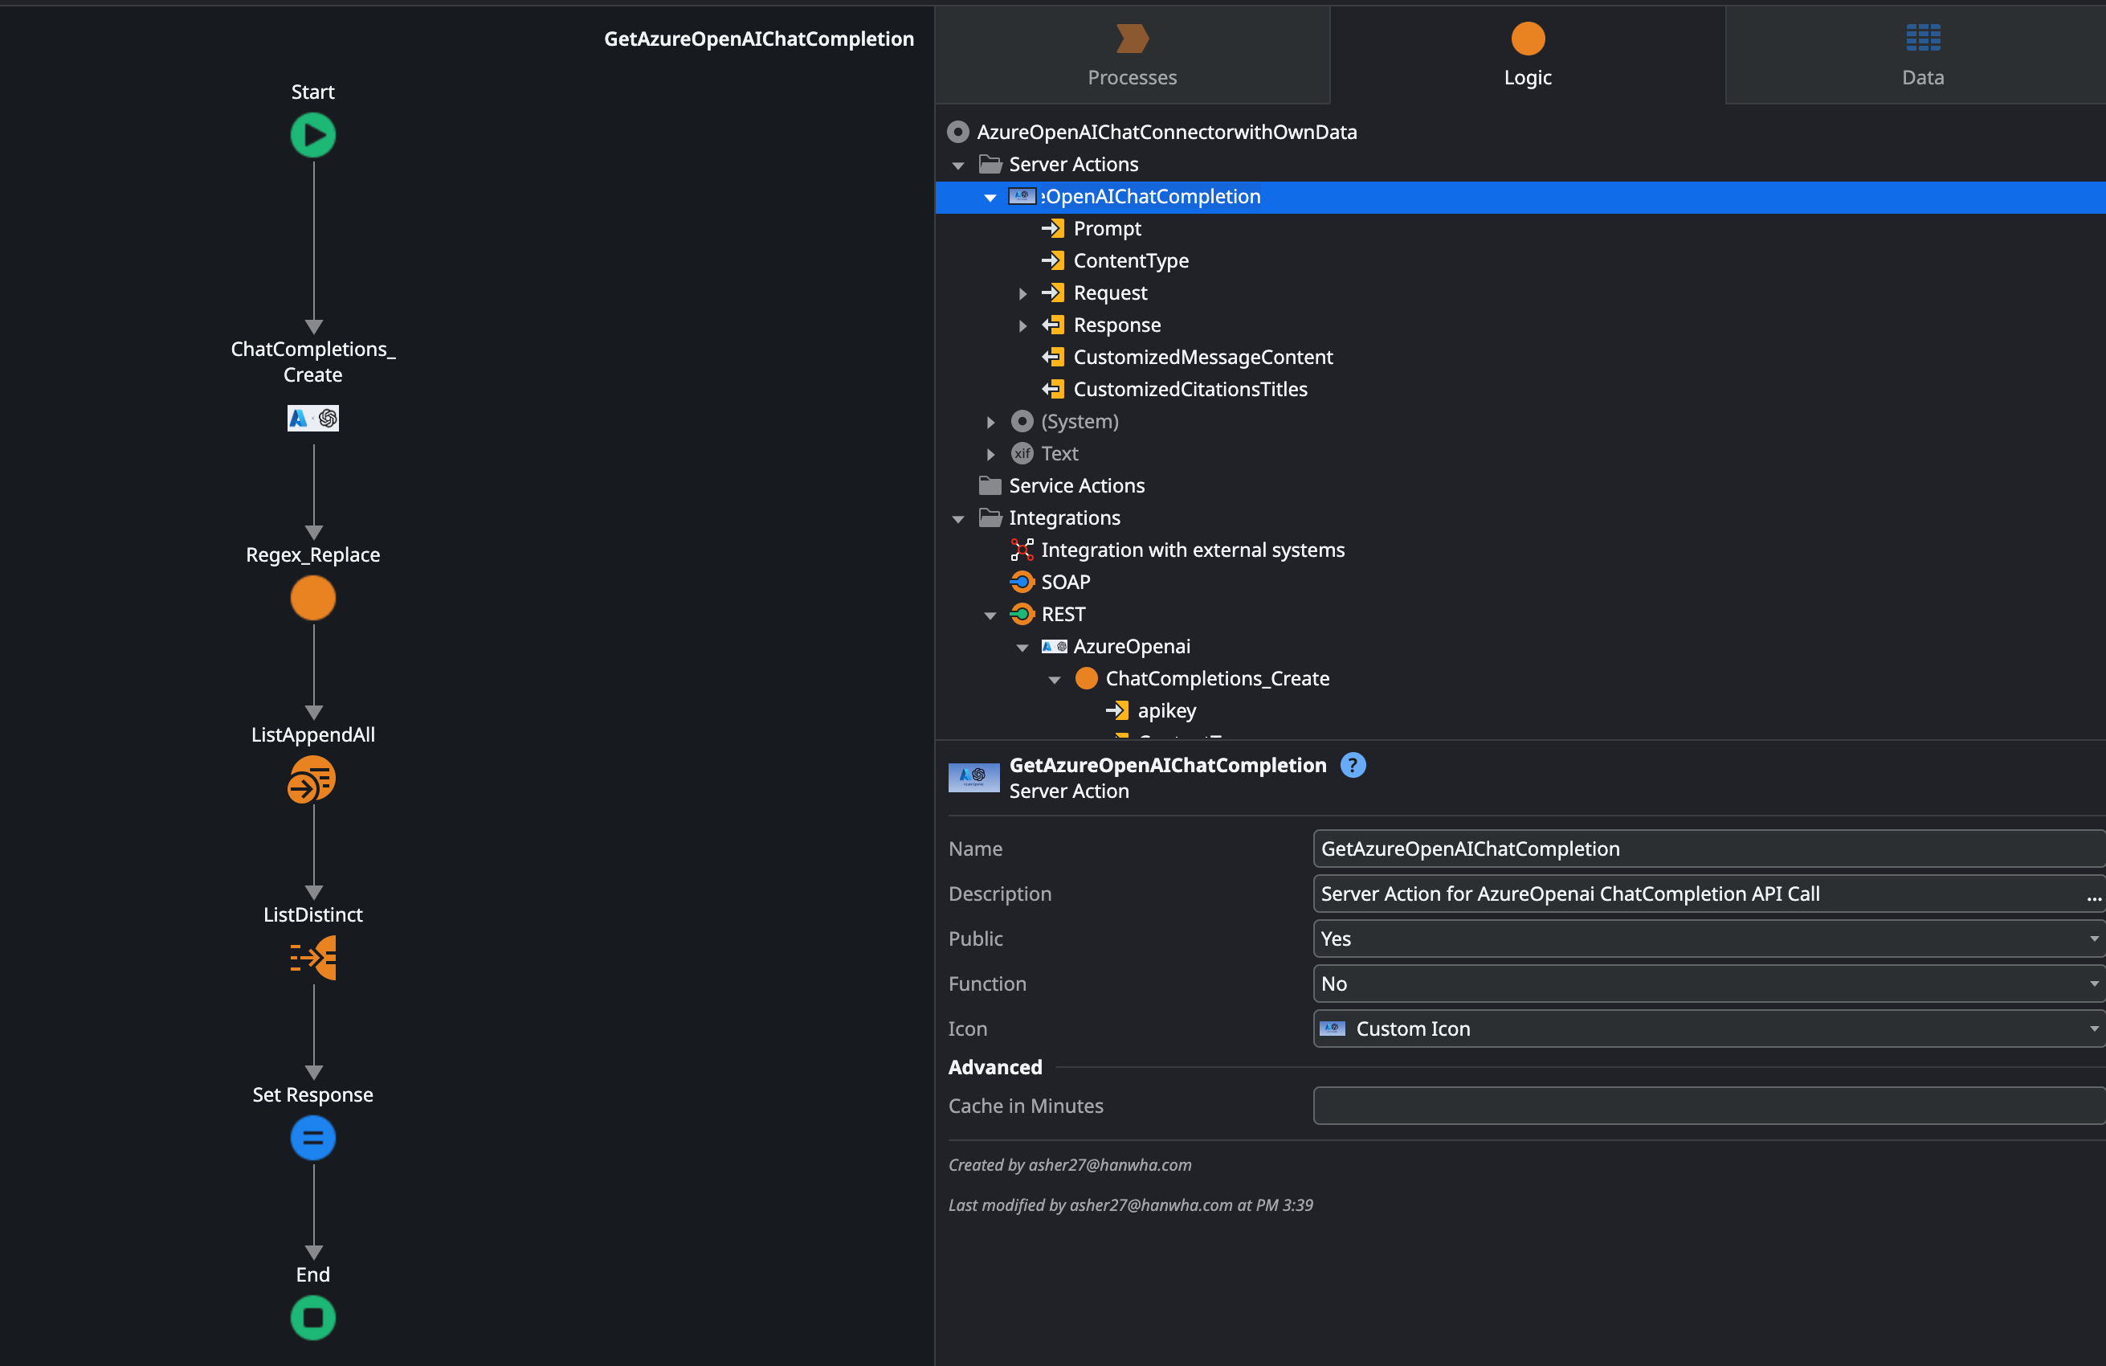This screenshot has height=1366, width=2106.
Task: Click the SOAP integration icon
Action: pyautogui.click(x=1022, y=582)
